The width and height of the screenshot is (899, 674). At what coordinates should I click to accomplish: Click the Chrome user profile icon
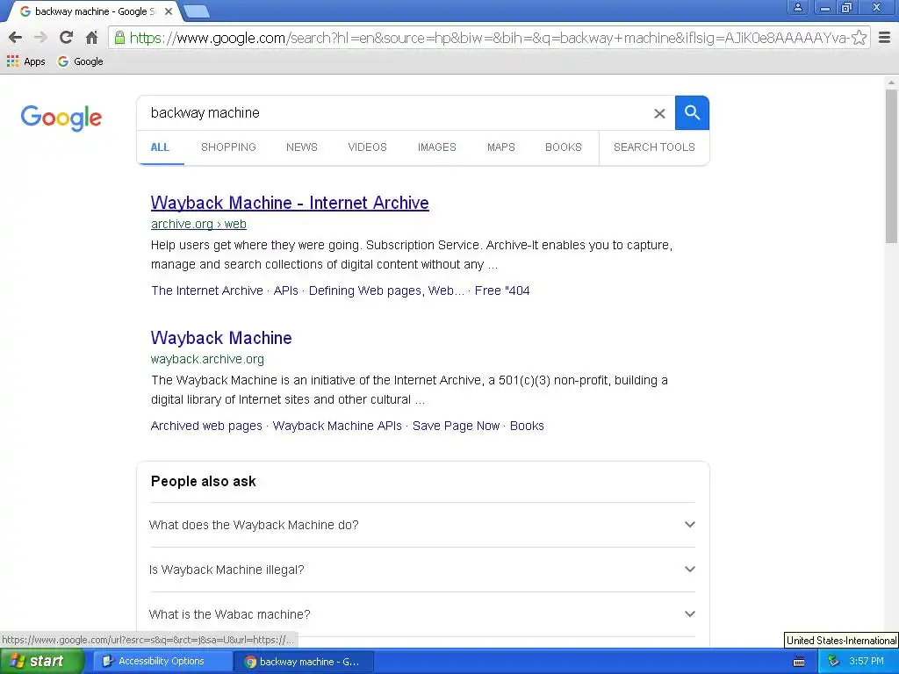tap(797, 7)
